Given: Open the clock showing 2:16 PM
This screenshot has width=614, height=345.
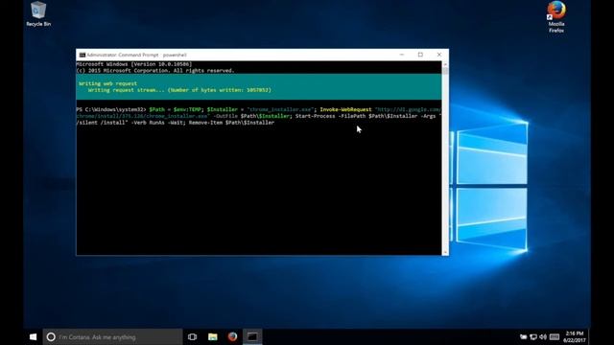Looking at the screenshot, I should click(x=575, y=336).
